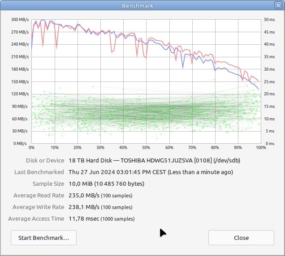
Task: Click the '(1000 samples)' text
Action: (x=117, y=219)
